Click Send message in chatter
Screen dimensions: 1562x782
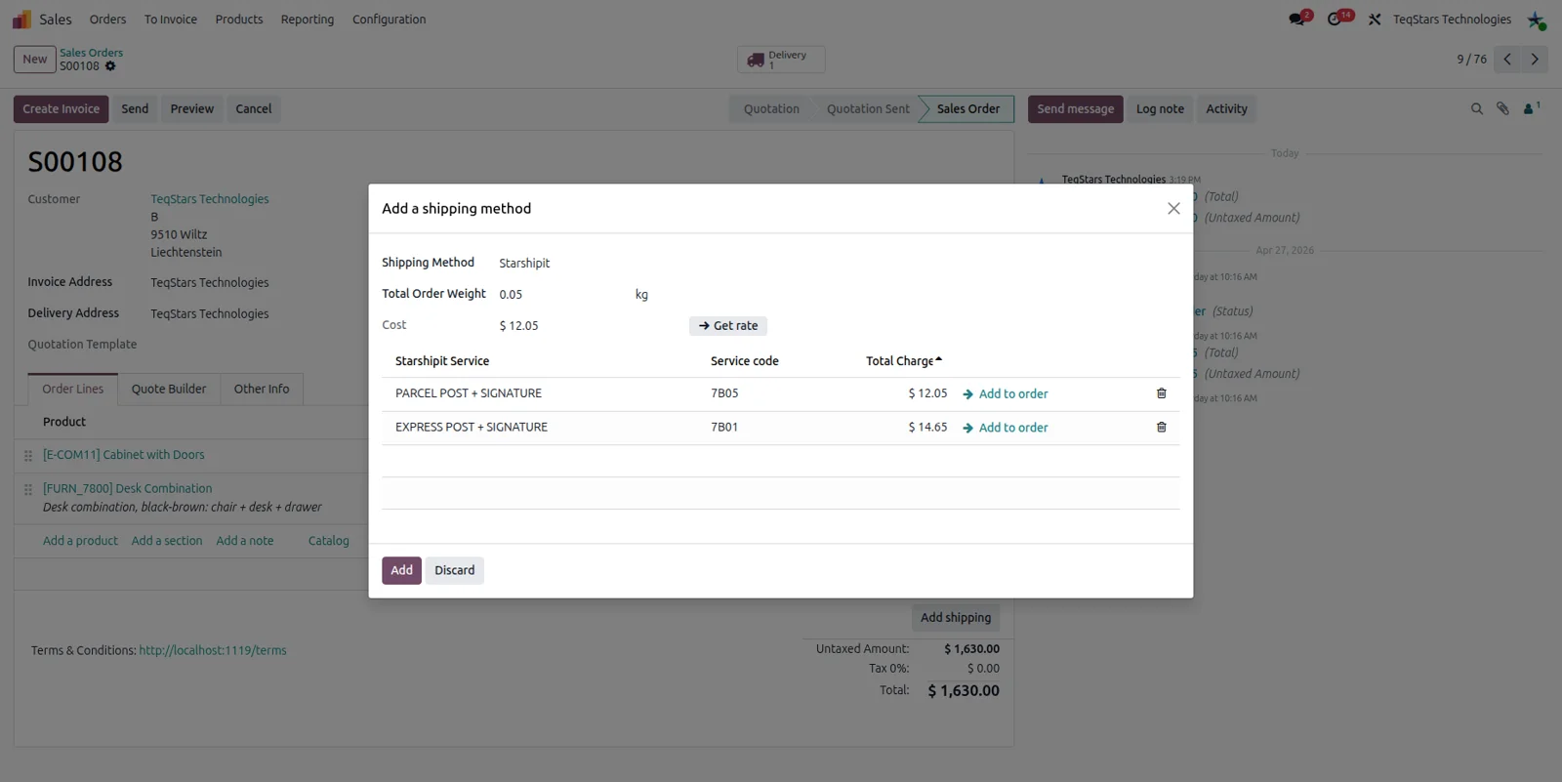1075,109
